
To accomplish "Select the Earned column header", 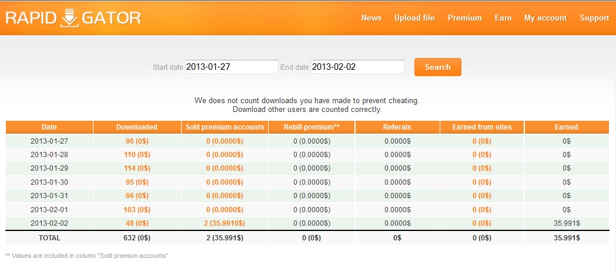I will coord(566,127).
